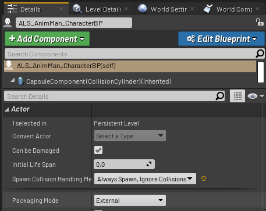
Task: Open the Spawn Collision Handling Method dropdown
Action: click(145, 179)
